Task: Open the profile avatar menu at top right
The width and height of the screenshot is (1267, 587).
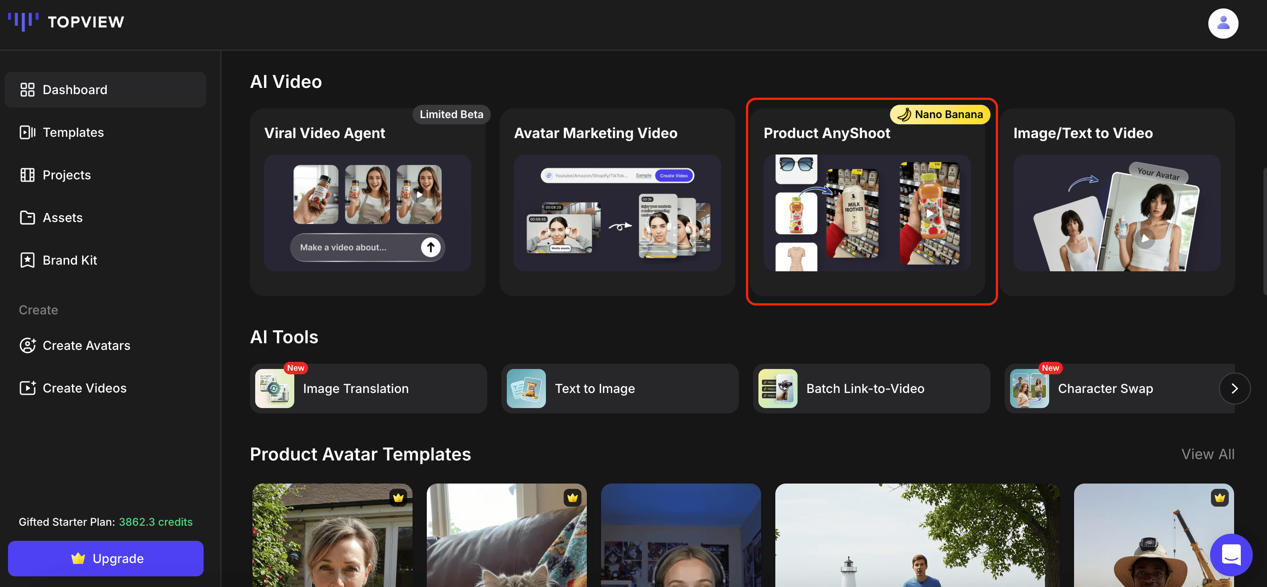Action: click(x=1223, y=23)
